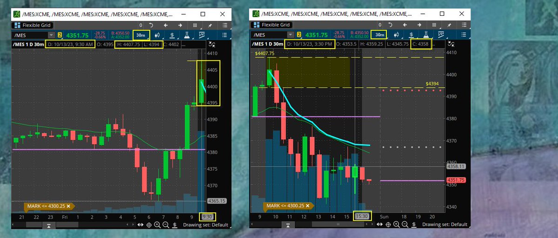Expand the /MES symbol dropdown arrow in the left window

coord(51,35)
